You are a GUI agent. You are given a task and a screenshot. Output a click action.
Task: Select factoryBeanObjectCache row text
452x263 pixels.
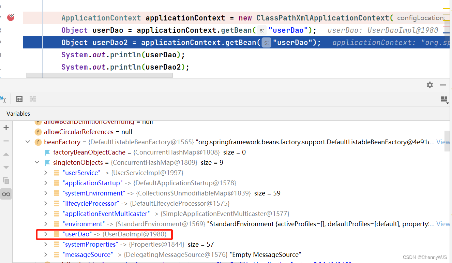[149, 152]
